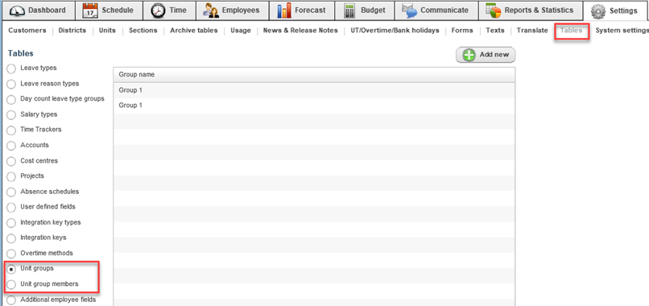Switch to the Time tab
Viewport: 649px width, 306px height.
tap(169, 10)
